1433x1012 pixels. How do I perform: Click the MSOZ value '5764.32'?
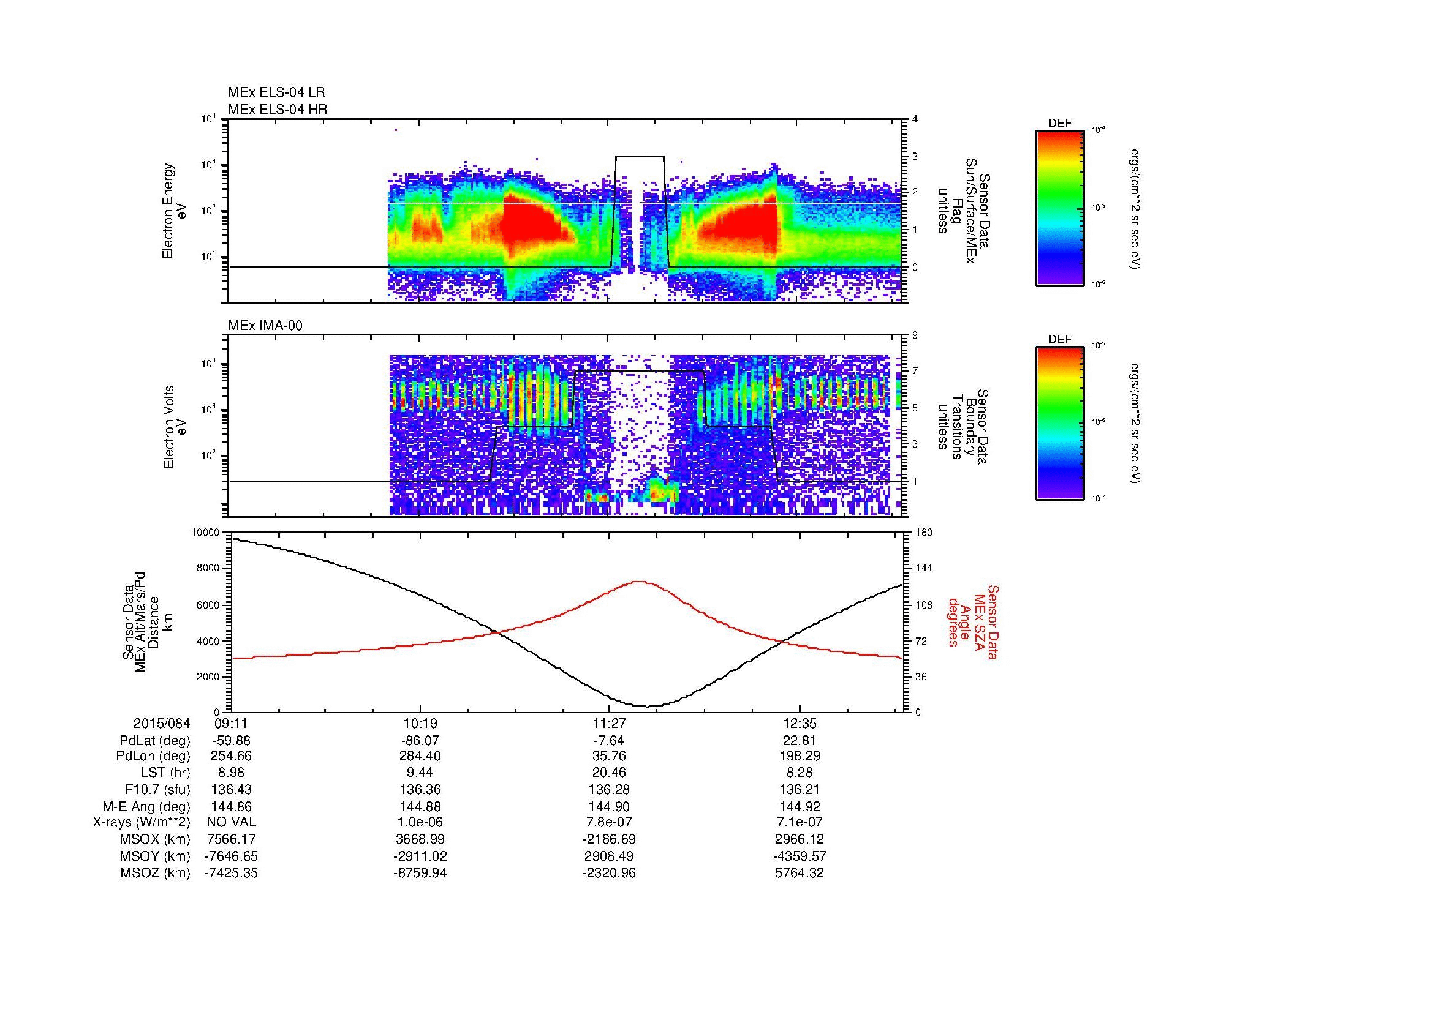click(x=800, y=873)
